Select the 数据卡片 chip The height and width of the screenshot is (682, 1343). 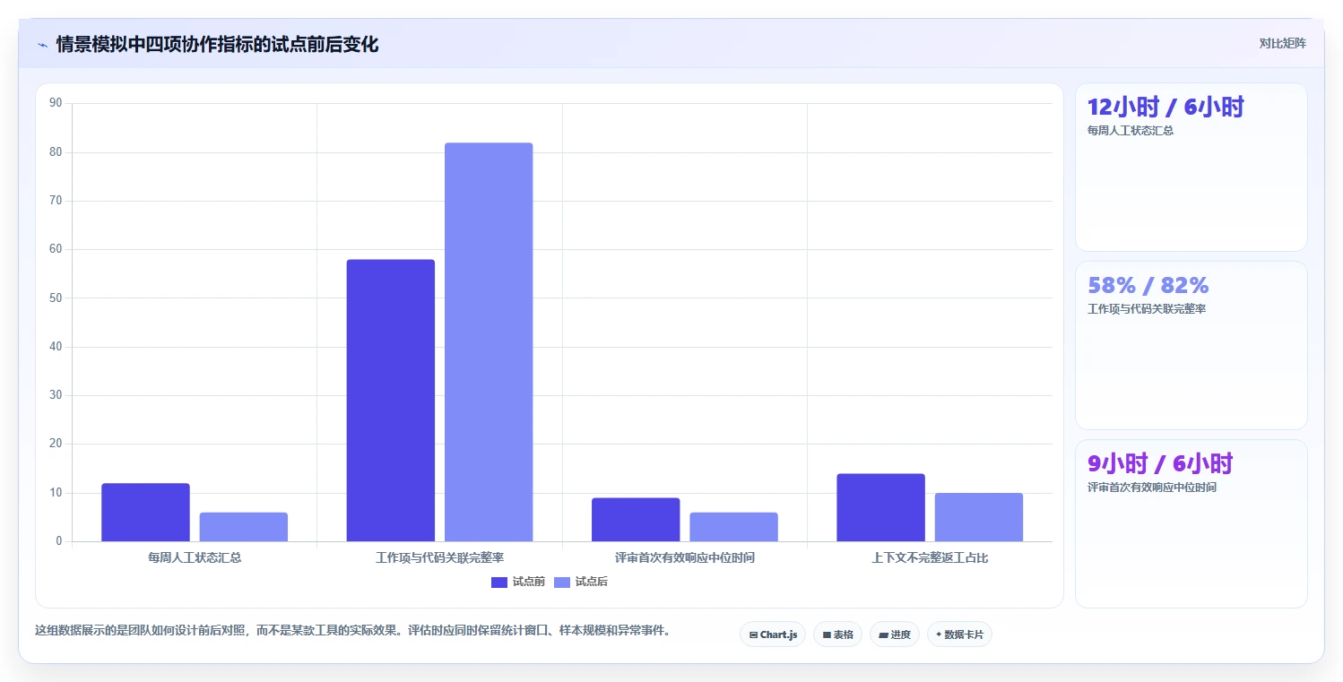pyautogui.click(x=959, y=635)
